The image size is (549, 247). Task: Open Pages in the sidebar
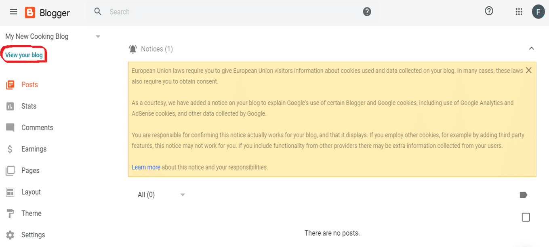pos(30,171)
